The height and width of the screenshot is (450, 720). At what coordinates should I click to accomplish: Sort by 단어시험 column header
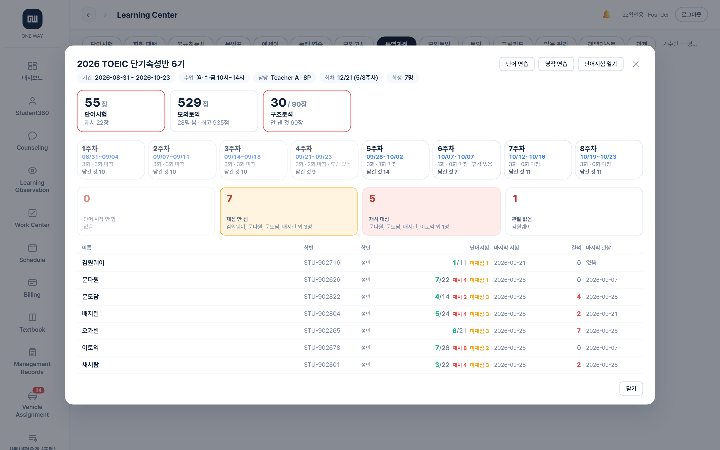(x=479, y=248)
